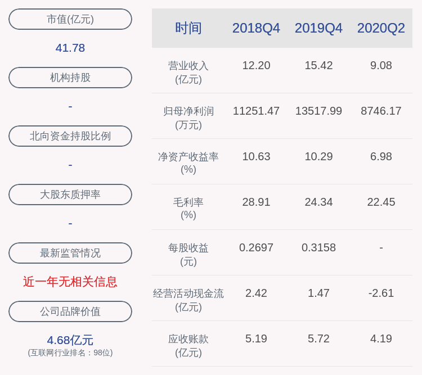Select cash flow value -2.61

(x=381, y=293)
